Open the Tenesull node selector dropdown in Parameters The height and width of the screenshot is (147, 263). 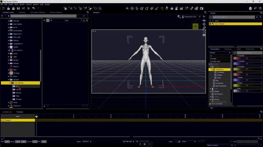tap(220, 53)
